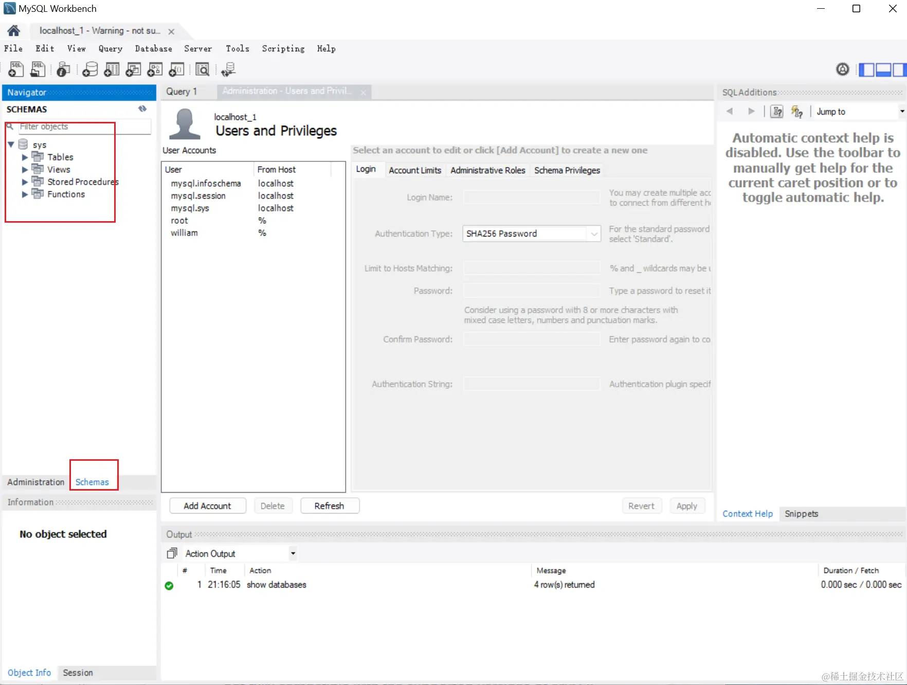Toggle automatic context help
This screenshot has width=907, height=685.
(796, 112)
